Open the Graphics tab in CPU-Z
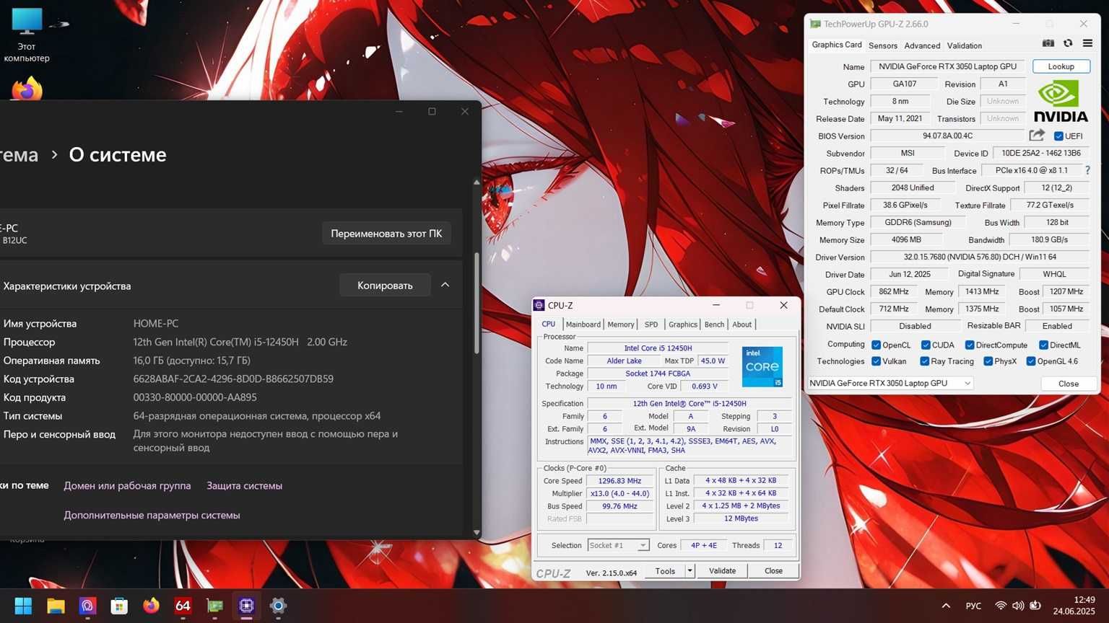Viewport: 1109px width, 623px height. coord(682,324)
